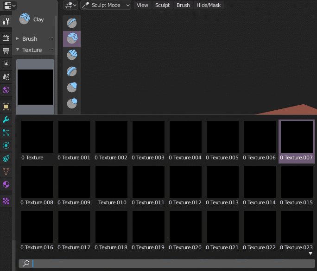Open the Modifiers wrench tab

[6, 120]
